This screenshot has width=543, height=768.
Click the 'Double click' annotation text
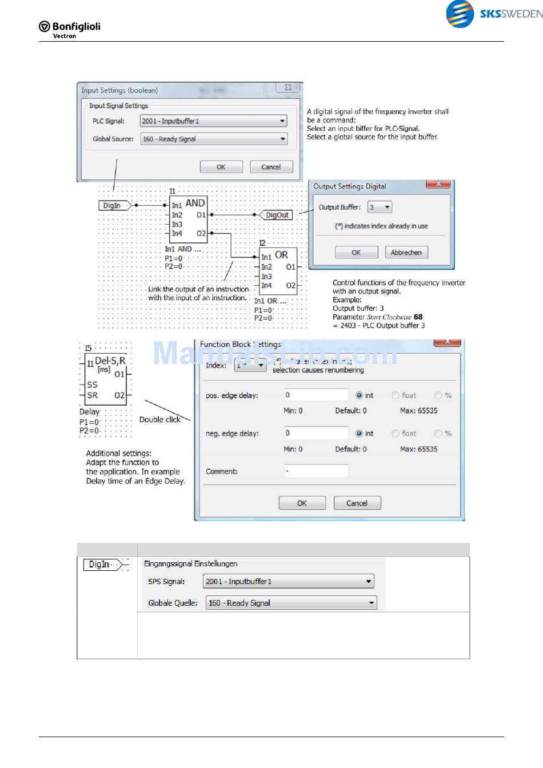click(x=160, y=419)
